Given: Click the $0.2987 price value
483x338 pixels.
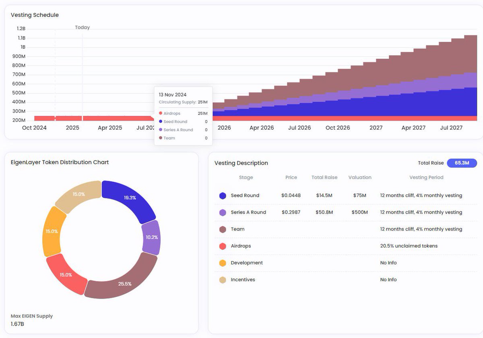Looking at the screenshot, I should tap(291, 212).
